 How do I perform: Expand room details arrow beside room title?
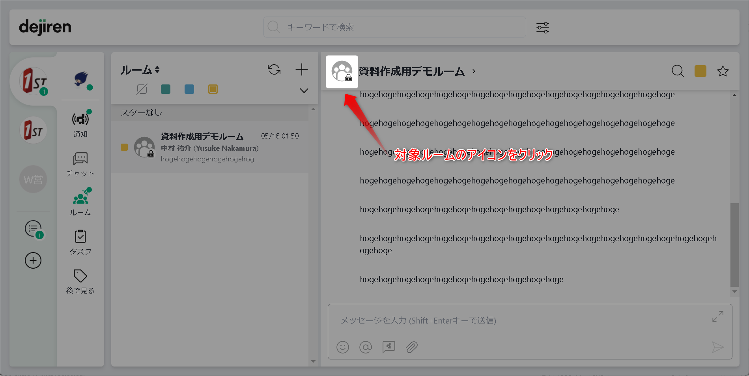[474, 71]
